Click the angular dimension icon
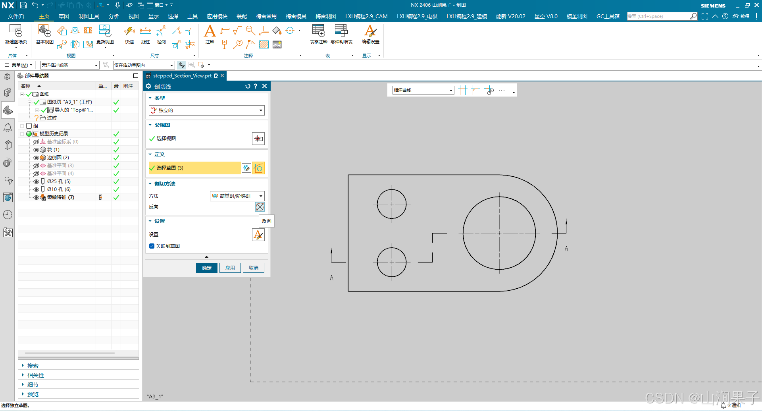762x411 pixels. click(177, 31)
